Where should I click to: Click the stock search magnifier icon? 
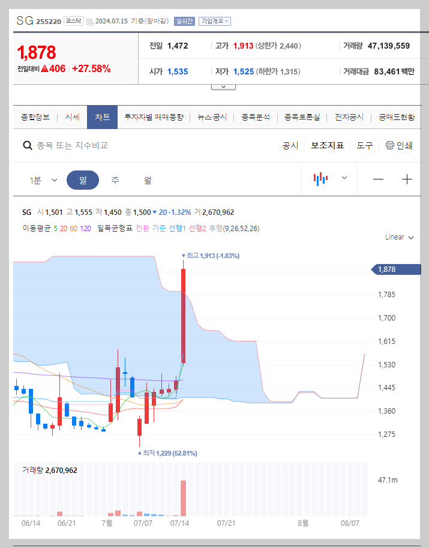click(28, 145)
